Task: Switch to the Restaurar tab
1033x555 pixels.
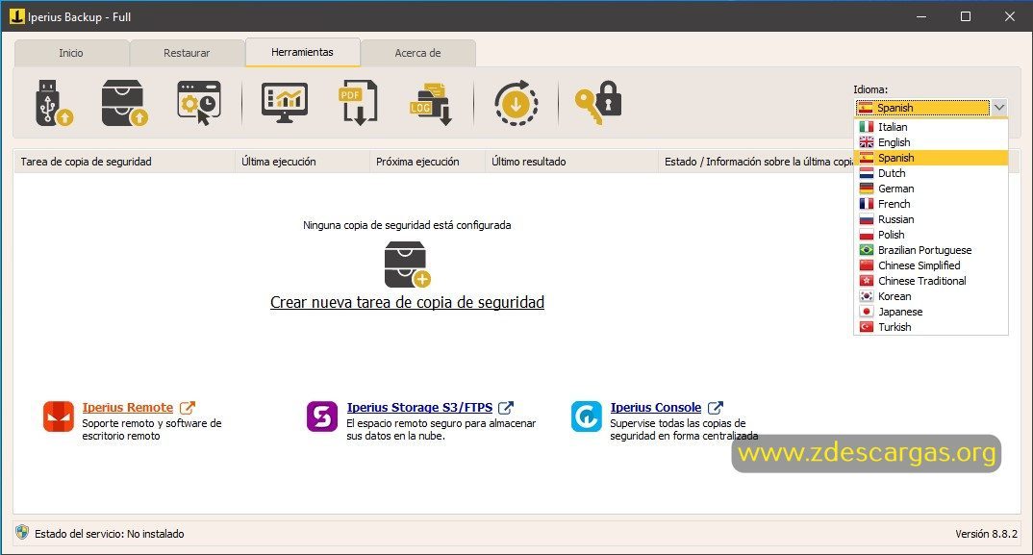Action: pos(187,53)
